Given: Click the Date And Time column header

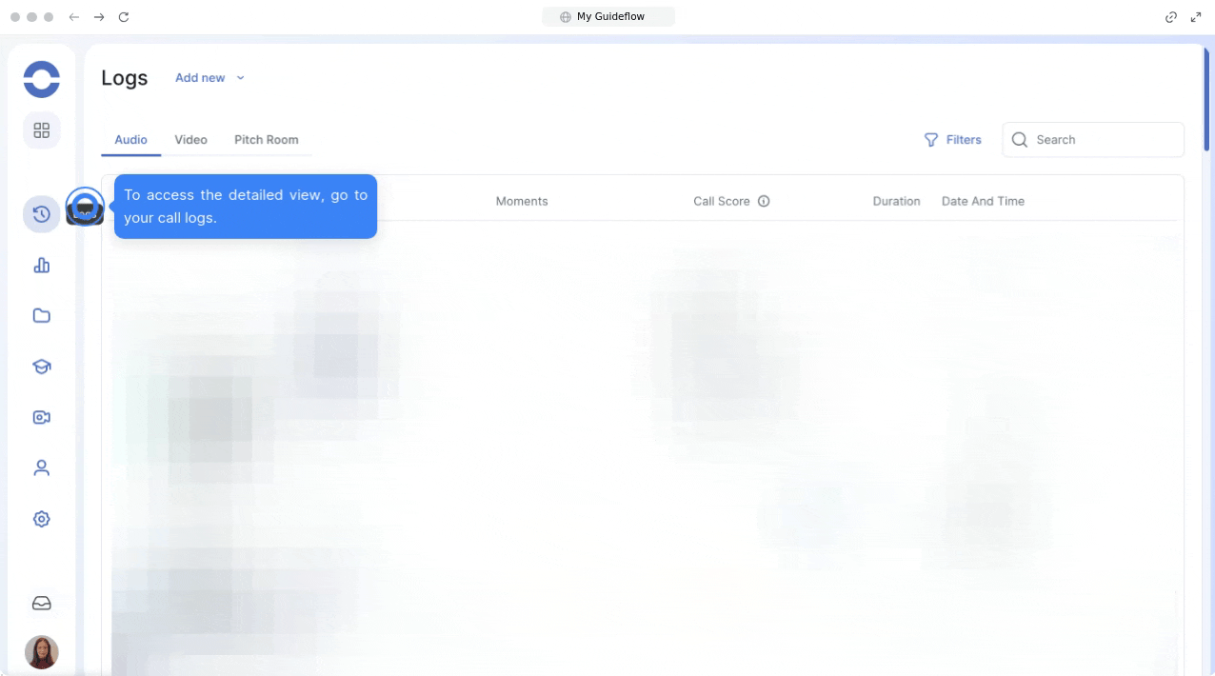Looking at the screenshot, I should (983, 201).
